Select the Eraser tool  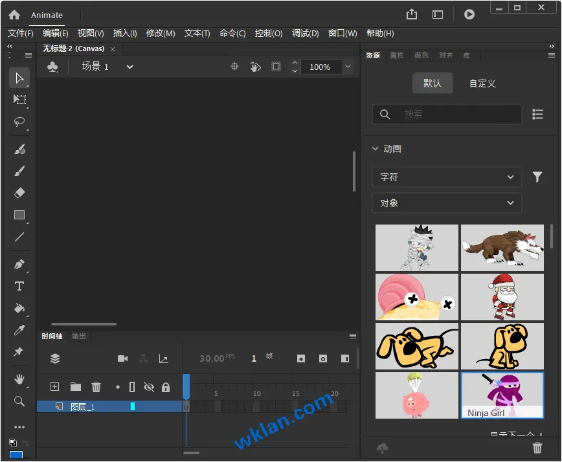(x=19, y=193)
